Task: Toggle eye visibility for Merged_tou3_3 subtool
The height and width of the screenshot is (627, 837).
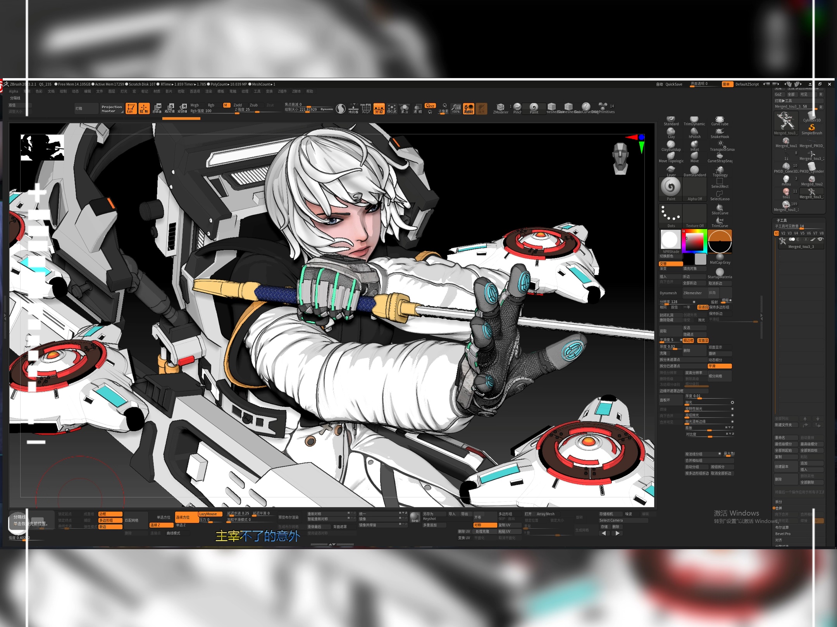Action: point(820,240)
